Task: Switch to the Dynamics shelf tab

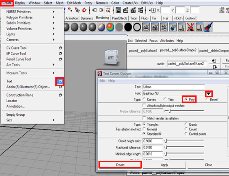Action: click(87, 18)
